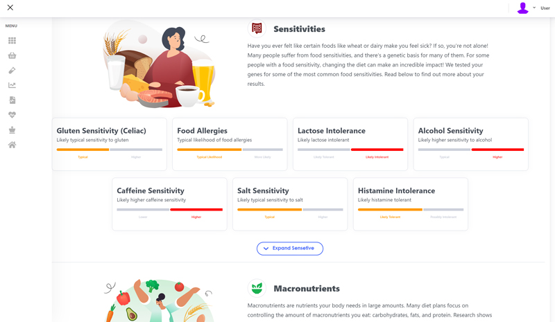Go to the home icon in sidebar

point(12,145)
